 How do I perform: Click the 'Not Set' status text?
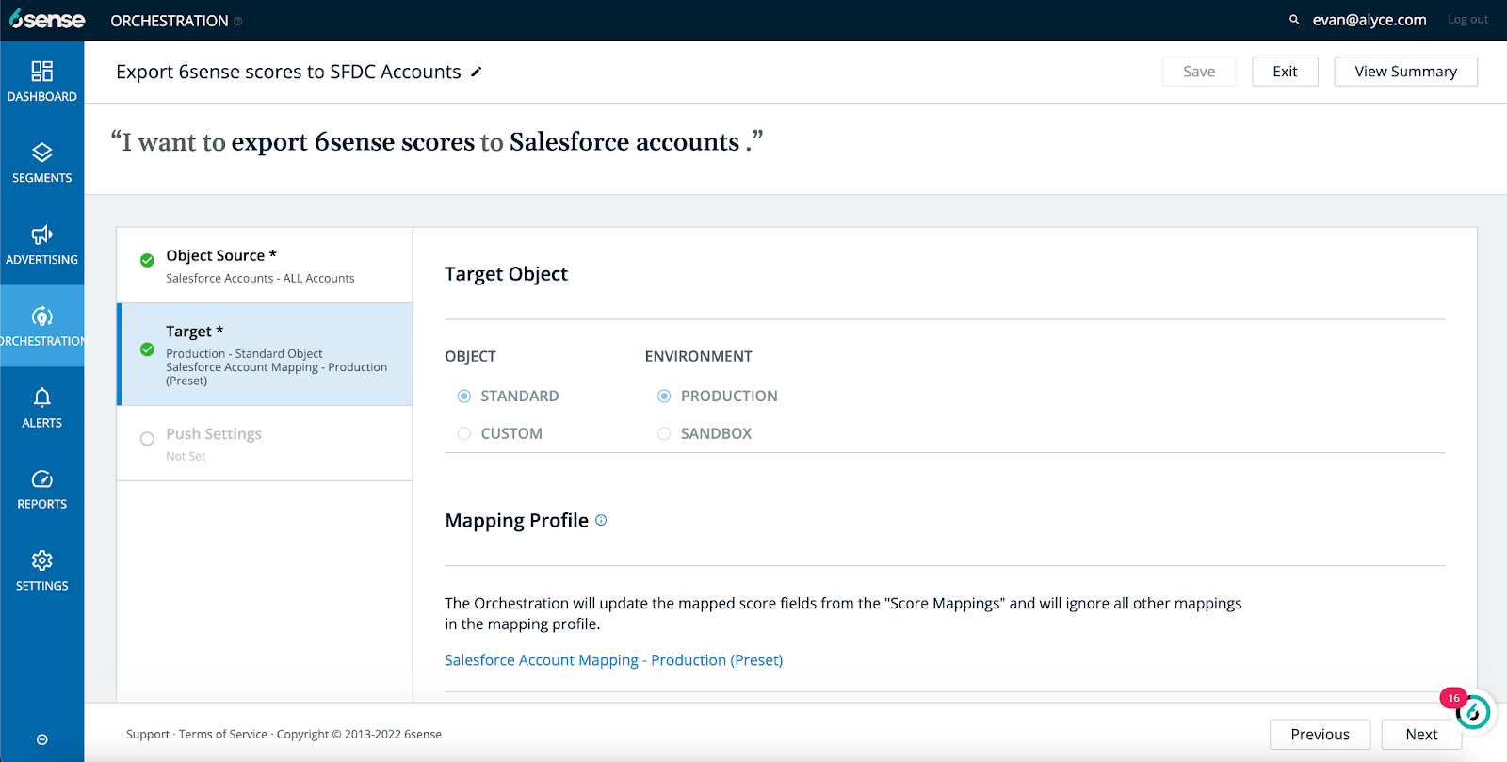point(186,457)
